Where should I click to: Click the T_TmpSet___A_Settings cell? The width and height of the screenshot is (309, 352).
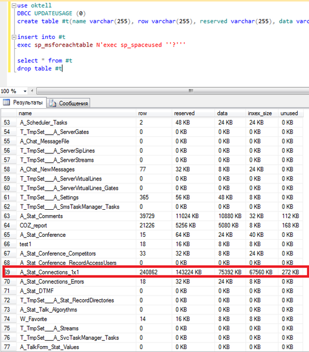coord(76,197)
